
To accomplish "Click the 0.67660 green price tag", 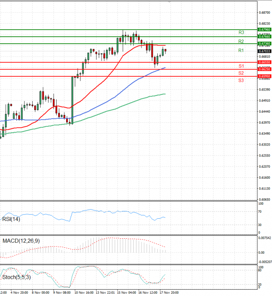I will pyautogui.click(x=264, y=36).
